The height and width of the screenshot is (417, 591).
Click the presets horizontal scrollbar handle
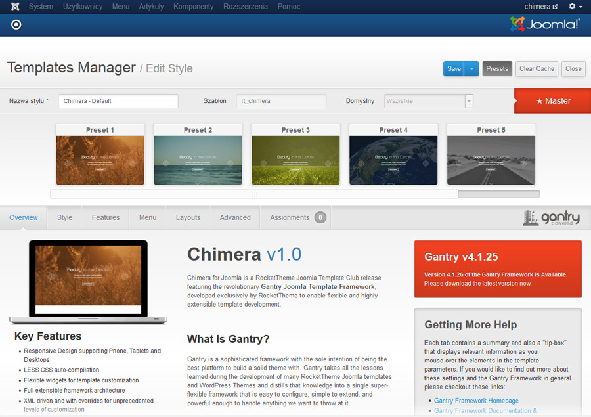(x=254, y=194)
